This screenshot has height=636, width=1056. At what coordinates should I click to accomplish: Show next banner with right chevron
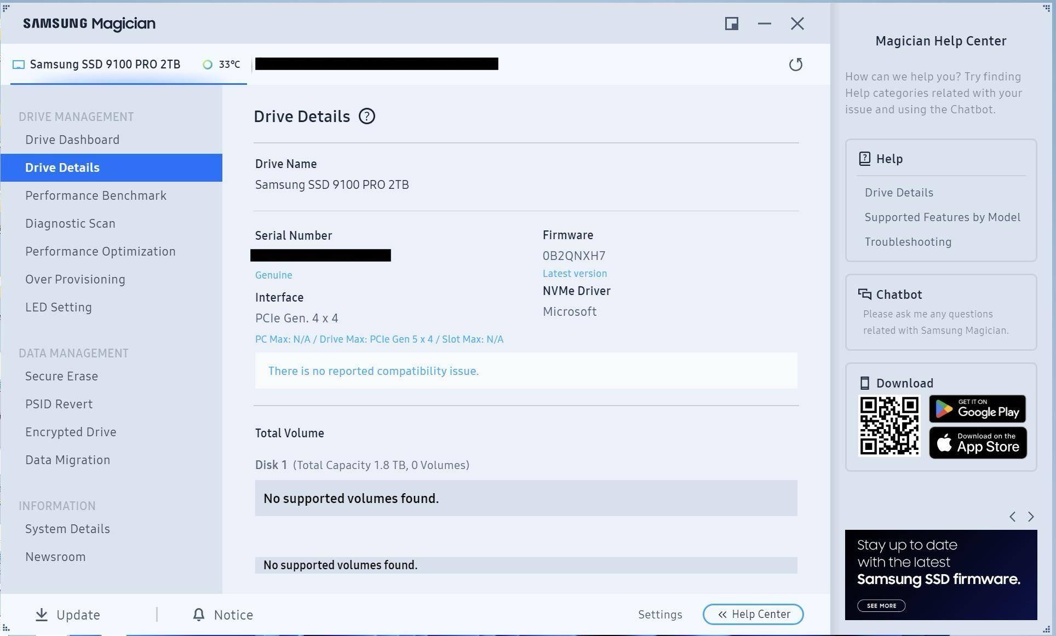pos(1031,517)
